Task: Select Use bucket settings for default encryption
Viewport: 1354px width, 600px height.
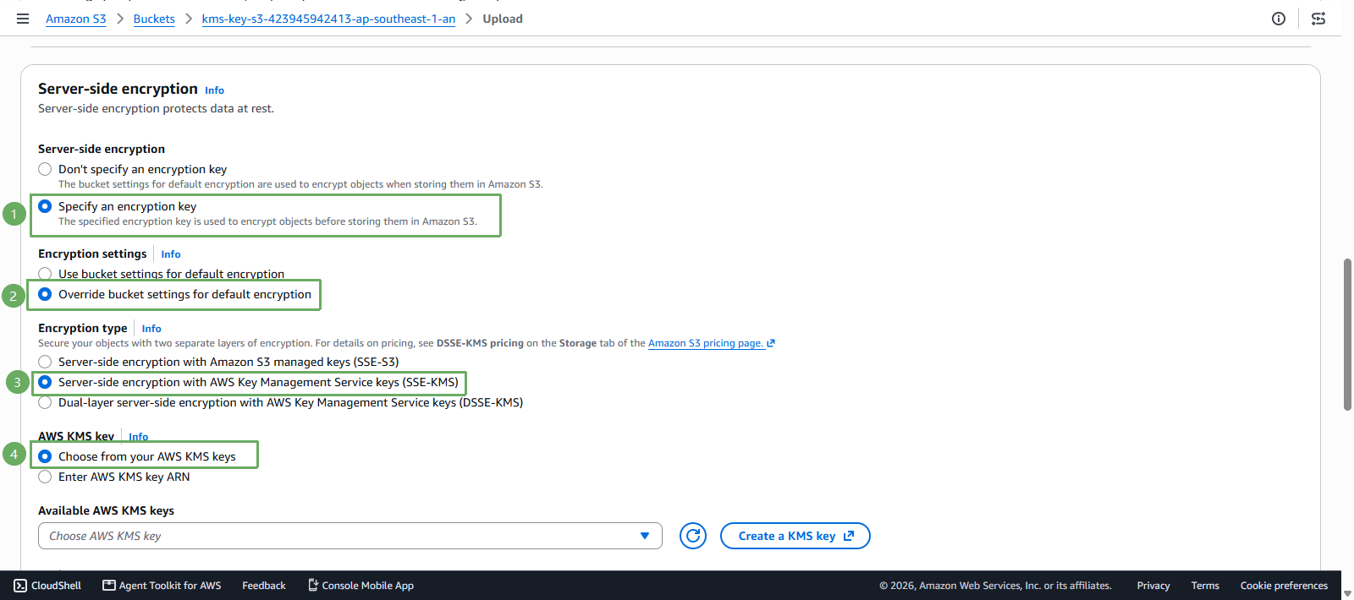Action: pyautogui.click(x=45, y=274)
